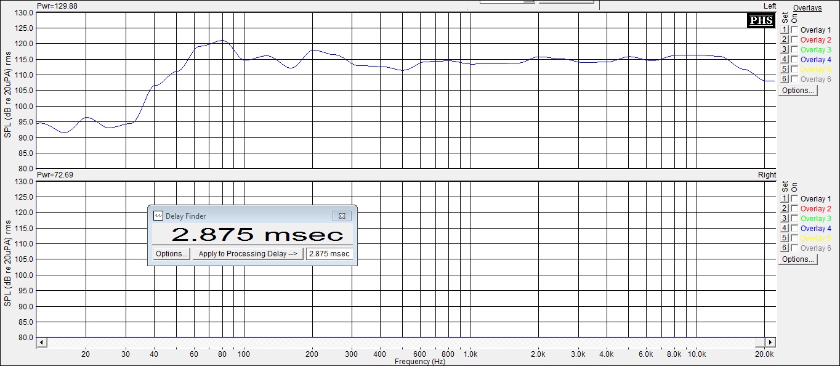Close the Delay Finder dialog
This screenshot has width=840, height=366.
pyautogui.click(x=342, y=216)
